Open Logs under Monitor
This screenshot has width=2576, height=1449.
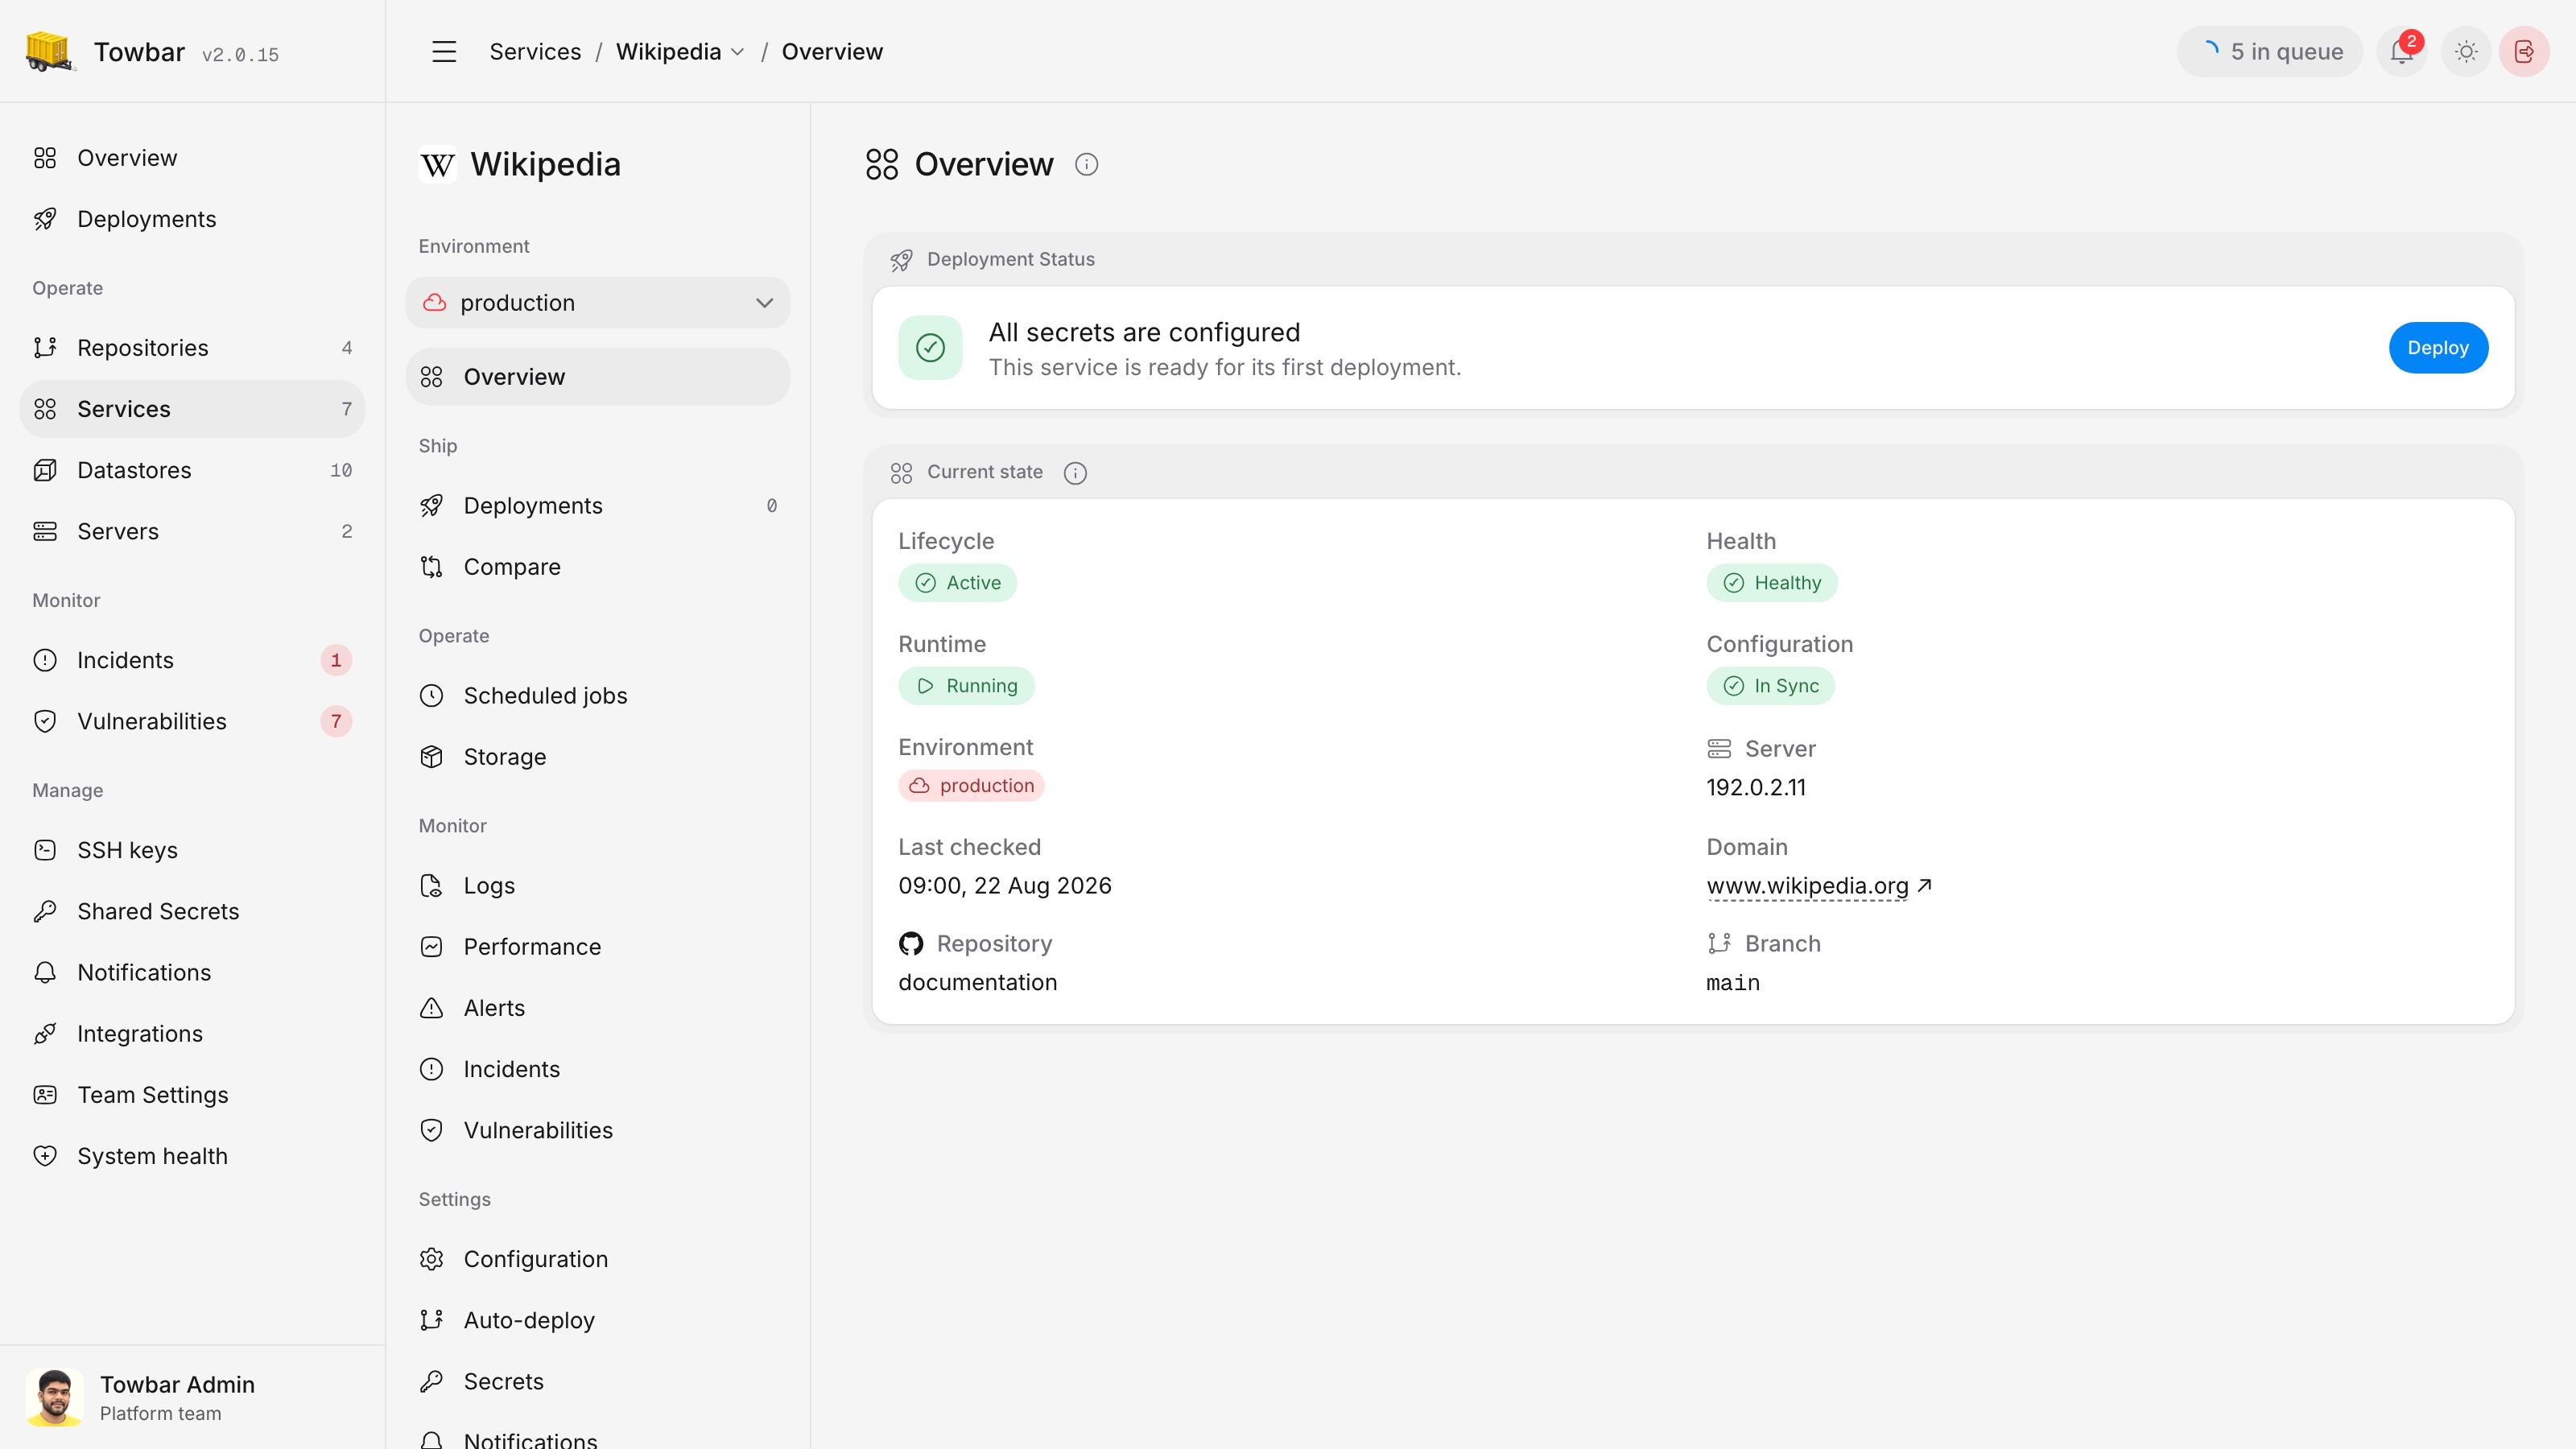click(x=598, y=886)
